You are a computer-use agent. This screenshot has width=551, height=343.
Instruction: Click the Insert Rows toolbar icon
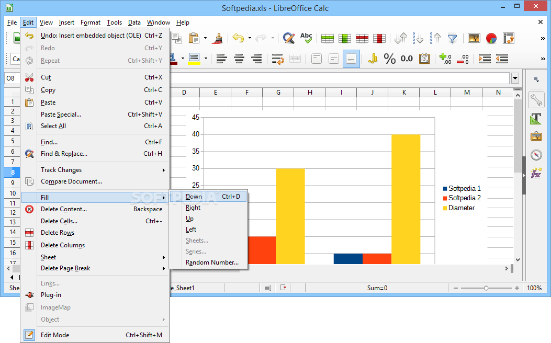(x=327, y=38)
